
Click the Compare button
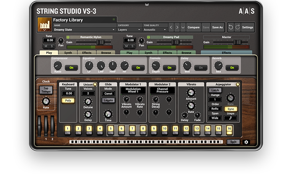pos(193,27)
